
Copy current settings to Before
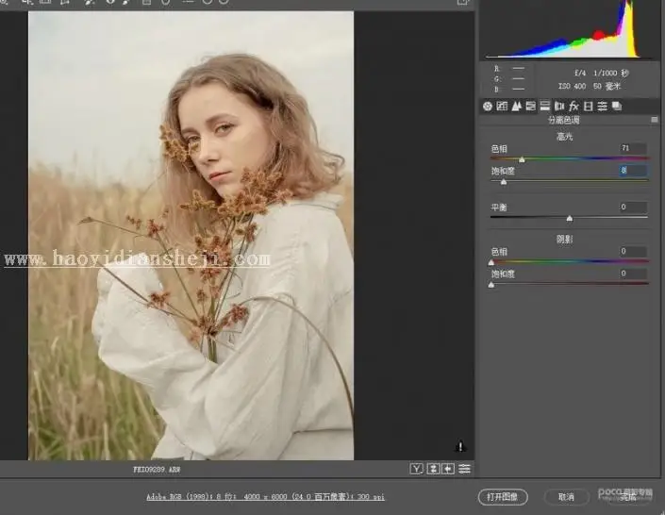coord(448,469)
